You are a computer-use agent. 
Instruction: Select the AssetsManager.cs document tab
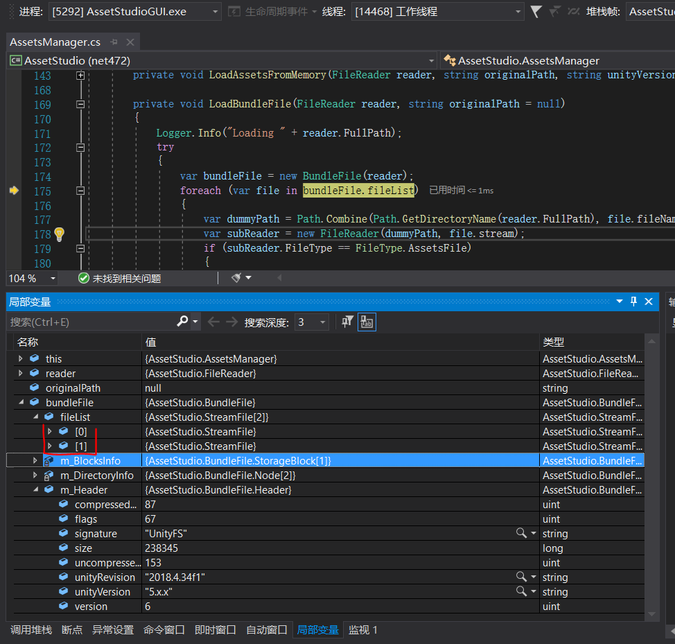pos(55,42)
